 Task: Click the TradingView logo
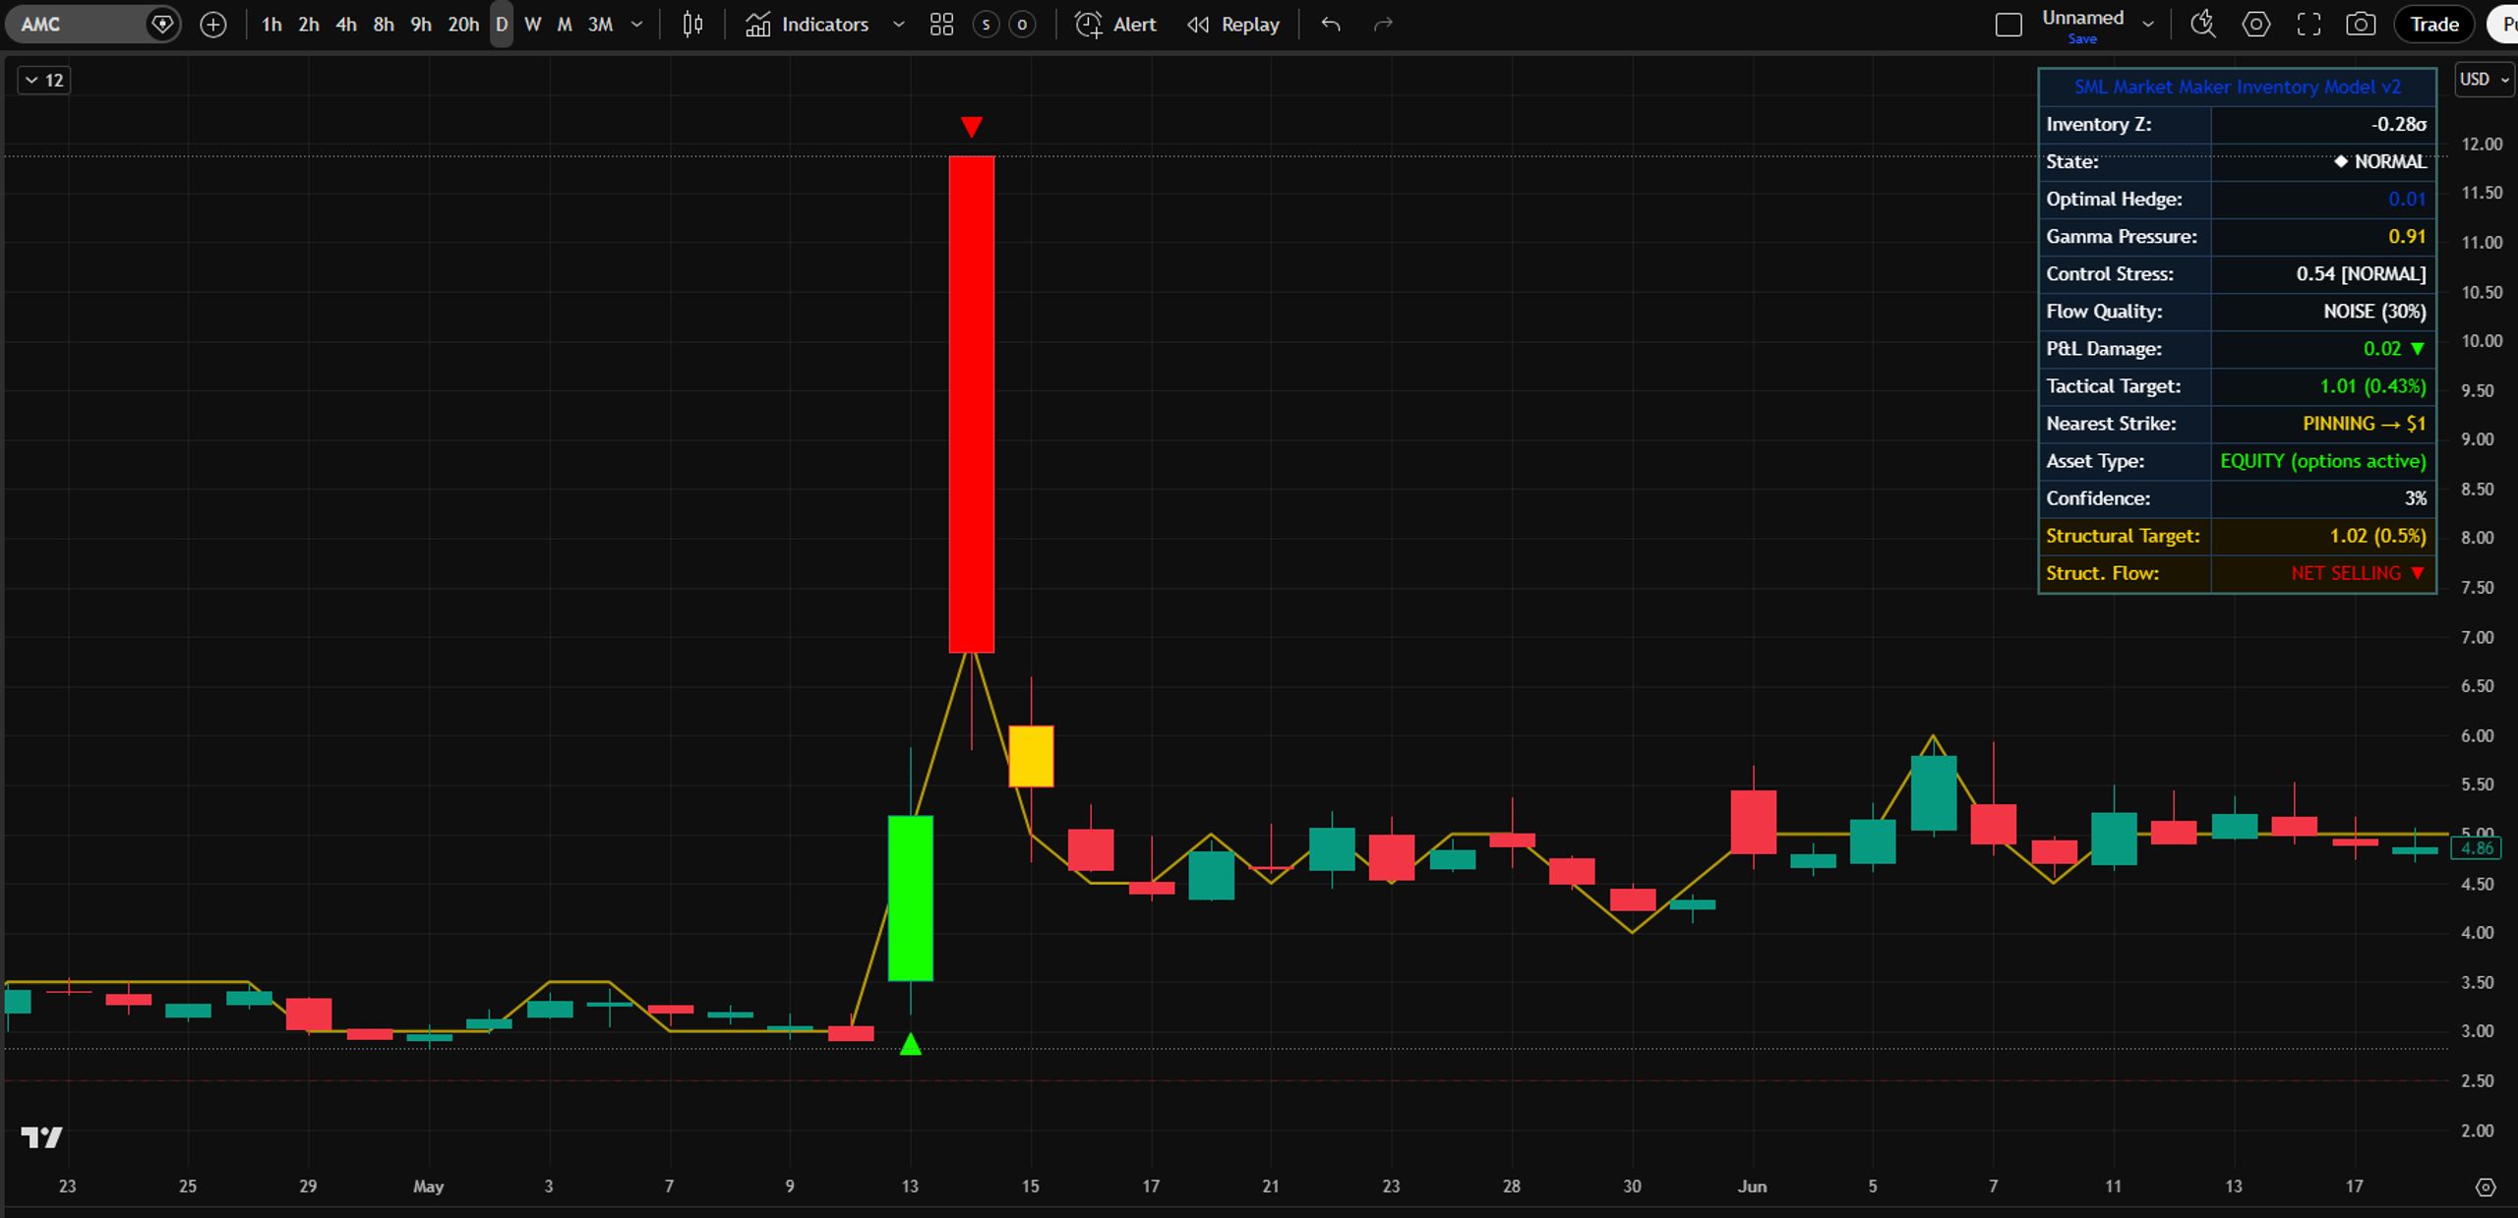click(41, 1137)
